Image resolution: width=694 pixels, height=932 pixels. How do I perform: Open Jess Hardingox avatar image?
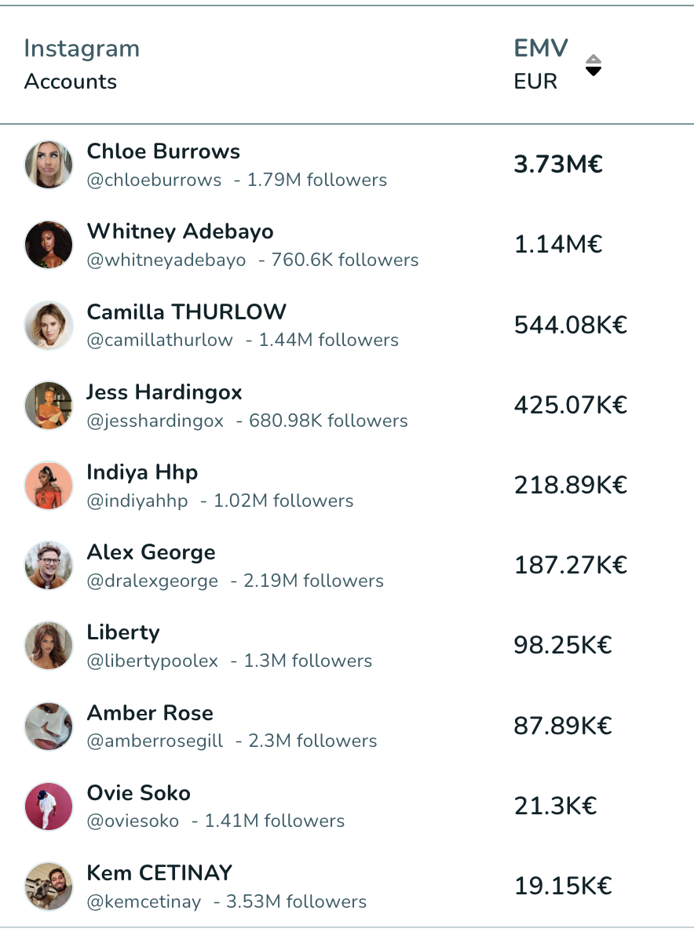click(x=49, y=406)
